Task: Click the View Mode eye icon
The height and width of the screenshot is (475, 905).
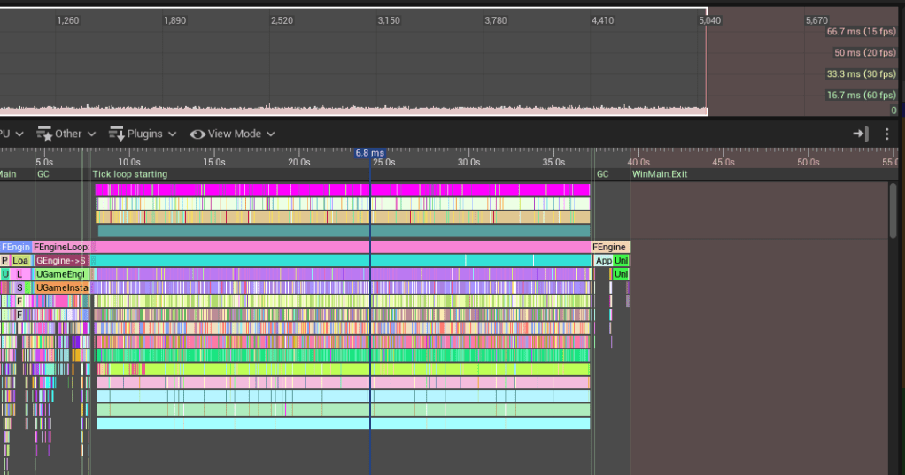Action: click(x=197, y=134)
